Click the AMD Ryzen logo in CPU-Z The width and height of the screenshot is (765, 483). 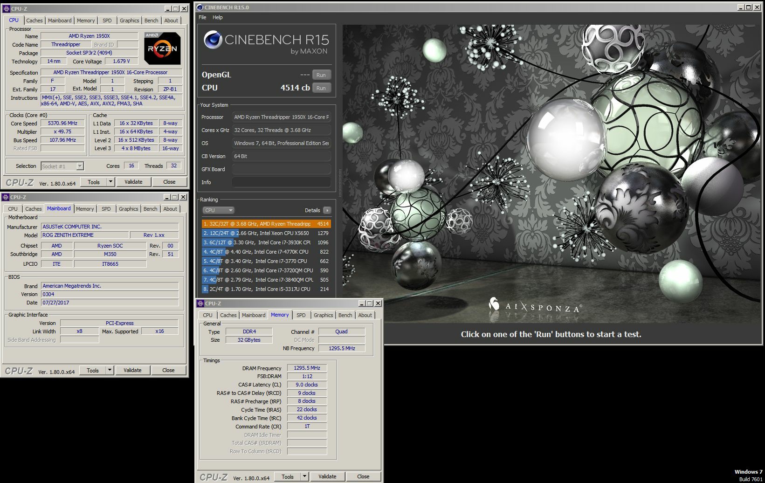point(162,48)
